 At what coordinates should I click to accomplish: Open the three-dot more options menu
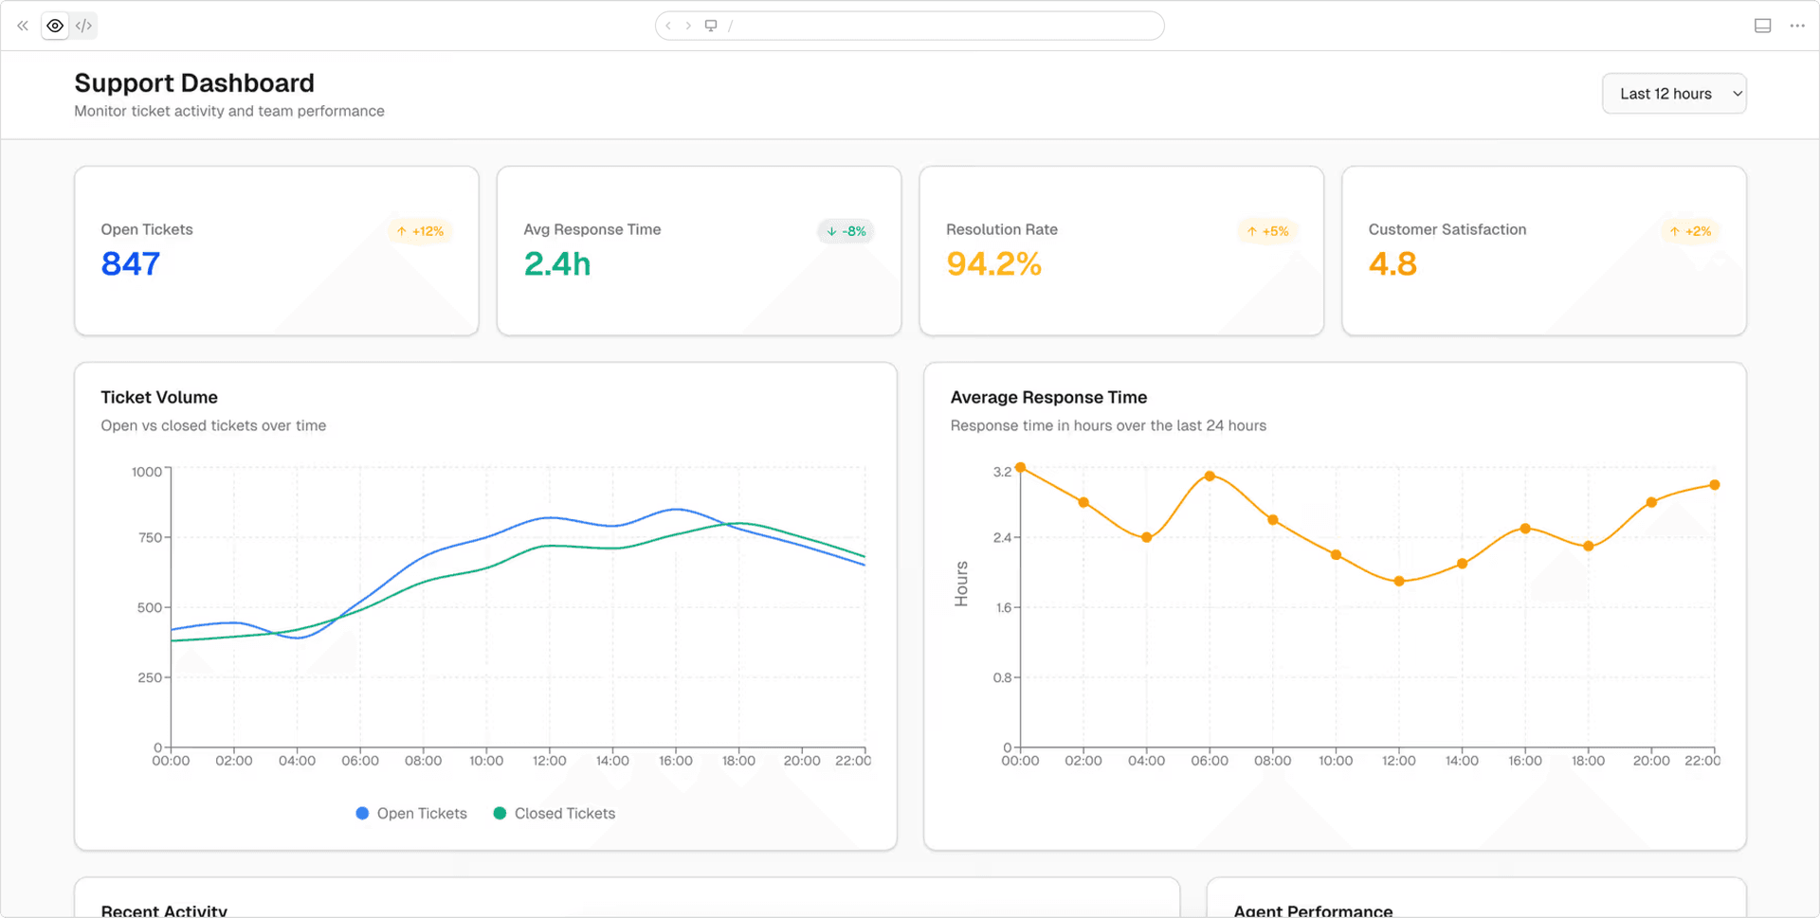pyautogui.click(x=1797, y=26)
